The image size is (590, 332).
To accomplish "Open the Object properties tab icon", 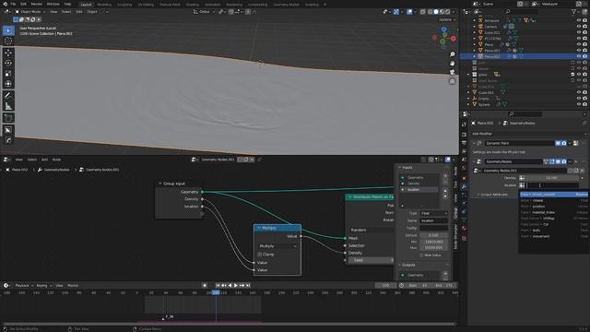I will [464, 178].
